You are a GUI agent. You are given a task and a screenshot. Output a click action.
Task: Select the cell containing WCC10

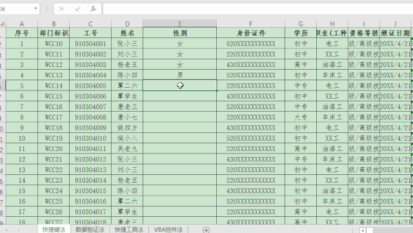point(54,43)
